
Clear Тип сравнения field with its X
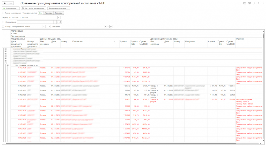coord(49,27)
